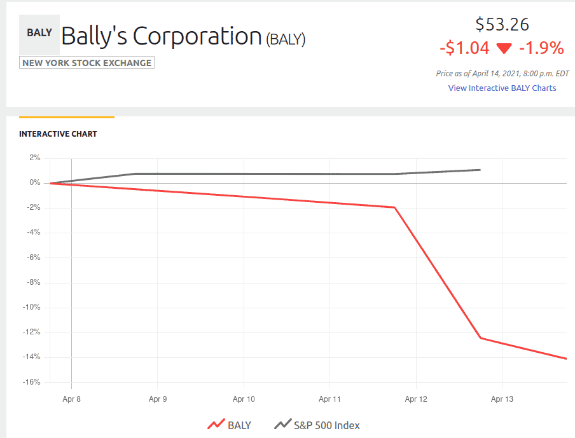Click the gray S&P 500 legend icon
Viewport: 575px width, 438px height.
pyautogui.click(x=282, y=425)
